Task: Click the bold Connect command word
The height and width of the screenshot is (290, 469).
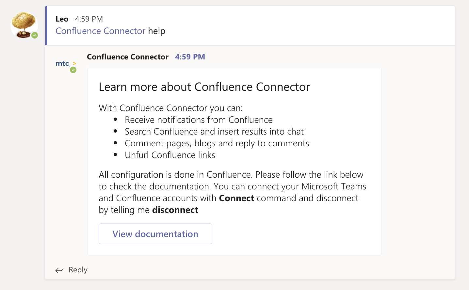Action: 236,198
